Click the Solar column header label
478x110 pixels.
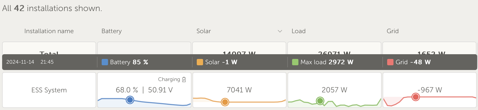[x=204, y=31]
